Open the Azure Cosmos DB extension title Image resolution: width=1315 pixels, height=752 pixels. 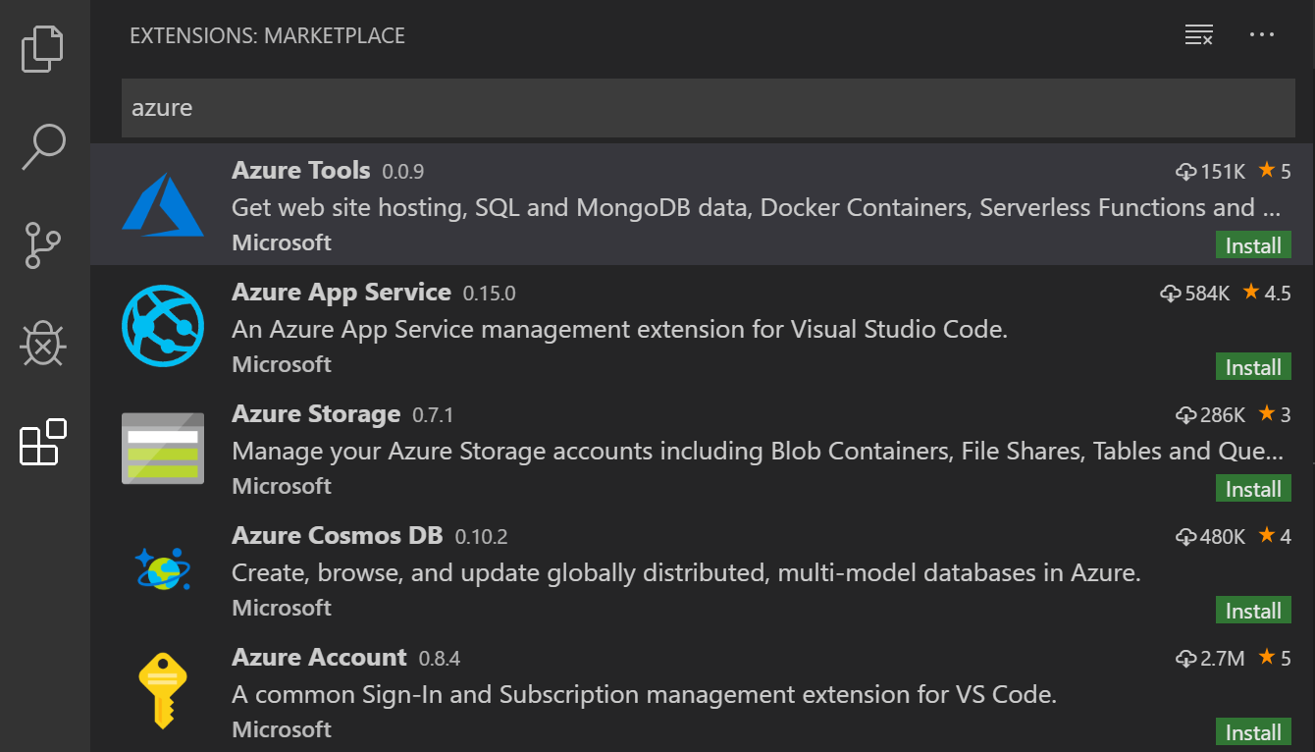(x=338, y=535)
